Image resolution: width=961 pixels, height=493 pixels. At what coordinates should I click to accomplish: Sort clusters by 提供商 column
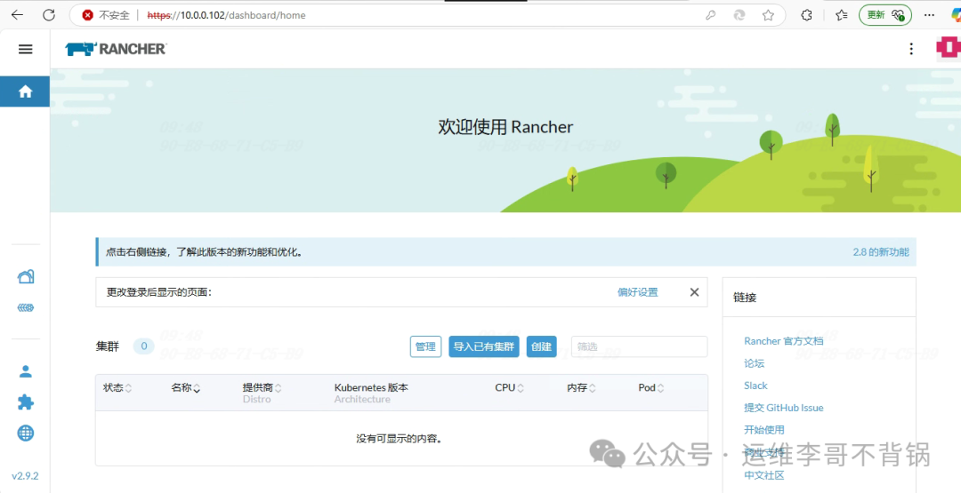tap(262, 388)
